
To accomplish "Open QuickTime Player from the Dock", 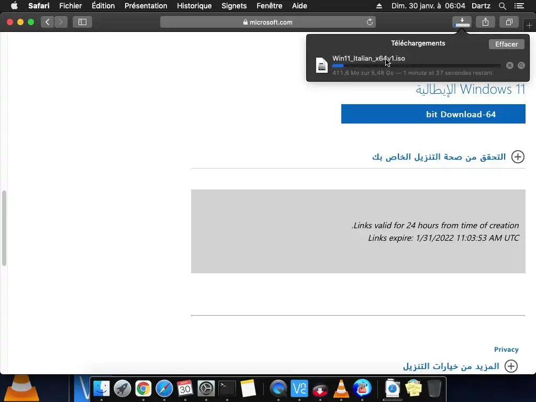I will pyautogui.click(x=278, y=389).
